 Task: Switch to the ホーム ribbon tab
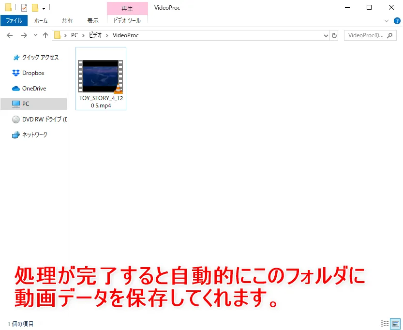pos(41,20)
